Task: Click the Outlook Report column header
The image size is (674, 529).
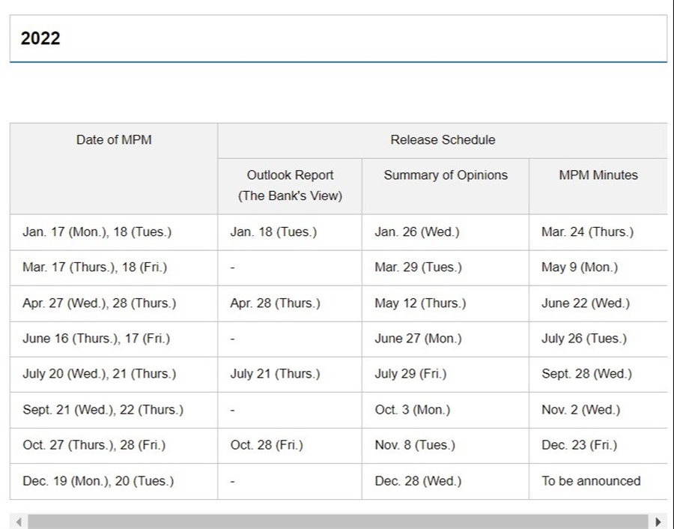Action: pos(290,185)
